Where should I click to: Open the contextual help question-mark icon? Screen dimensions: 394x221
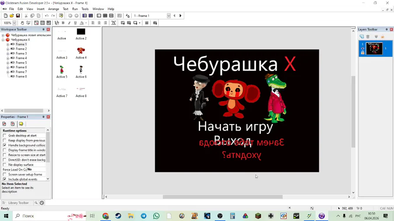pos(61,16)
